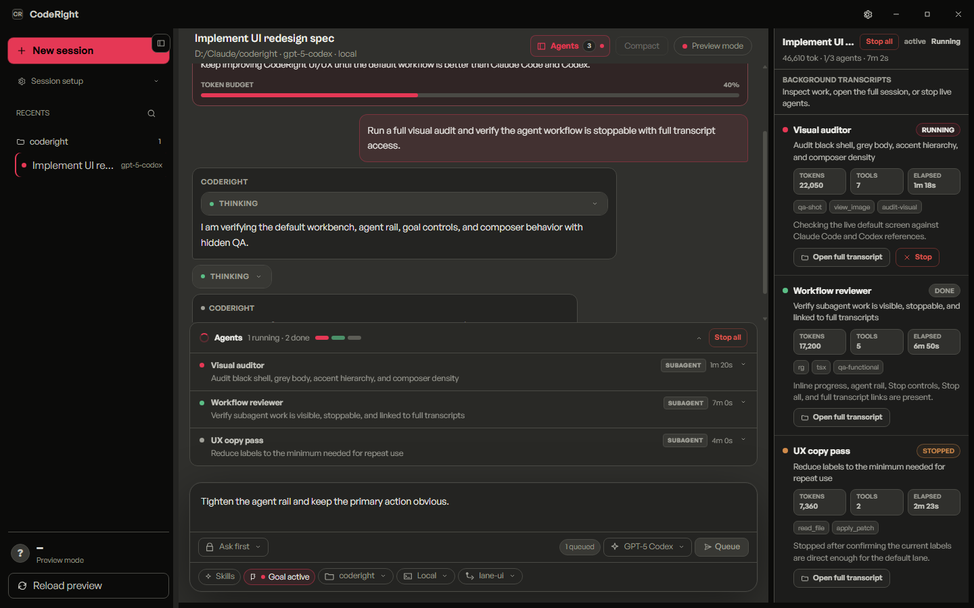
Task: Open full transcript for Visual auditor
Action: pos(841,257)
